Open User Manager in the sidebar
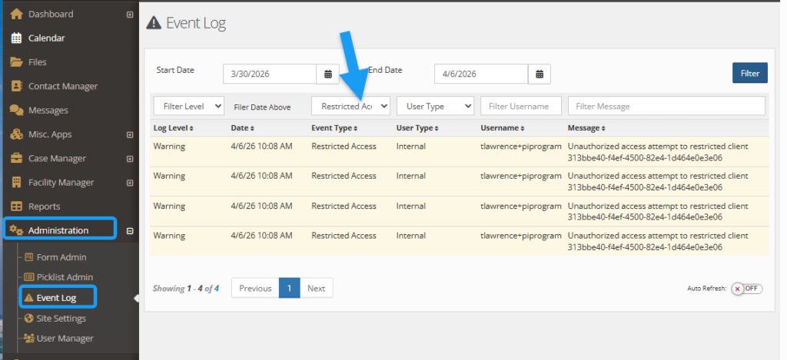Image resolution: width=787 pixels, height=360 pixels. click(x=65, y=339)
